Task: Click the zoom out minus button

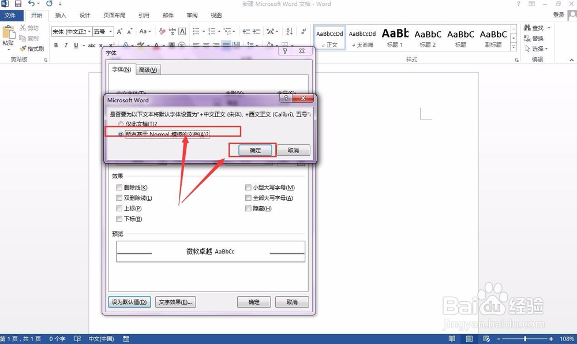Action: [x=499, y=338]
